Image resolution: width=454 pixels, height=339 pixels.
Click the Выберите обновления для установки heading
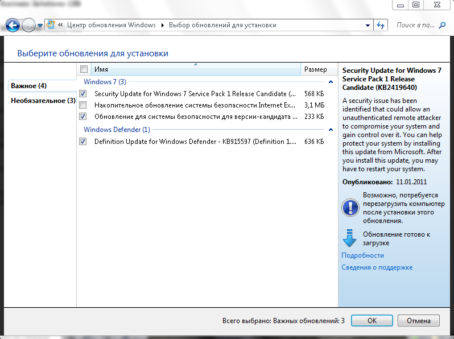click(x=93, y=53)
